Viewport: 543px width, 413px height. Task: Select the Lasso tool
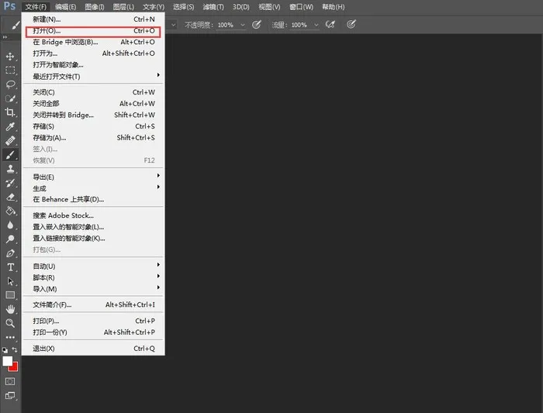click(x=10, y=84)
